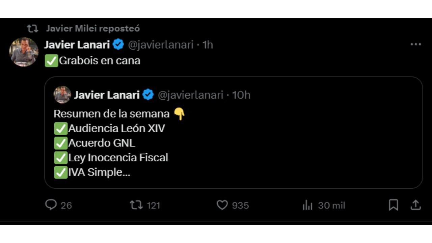Open the 1h timestamp of the main tweet
The height and width of the screenshot is (243, 432).
208,45
